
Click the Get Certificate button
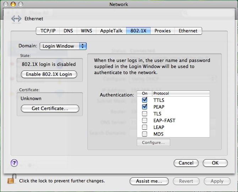click(x=50, y=108)
